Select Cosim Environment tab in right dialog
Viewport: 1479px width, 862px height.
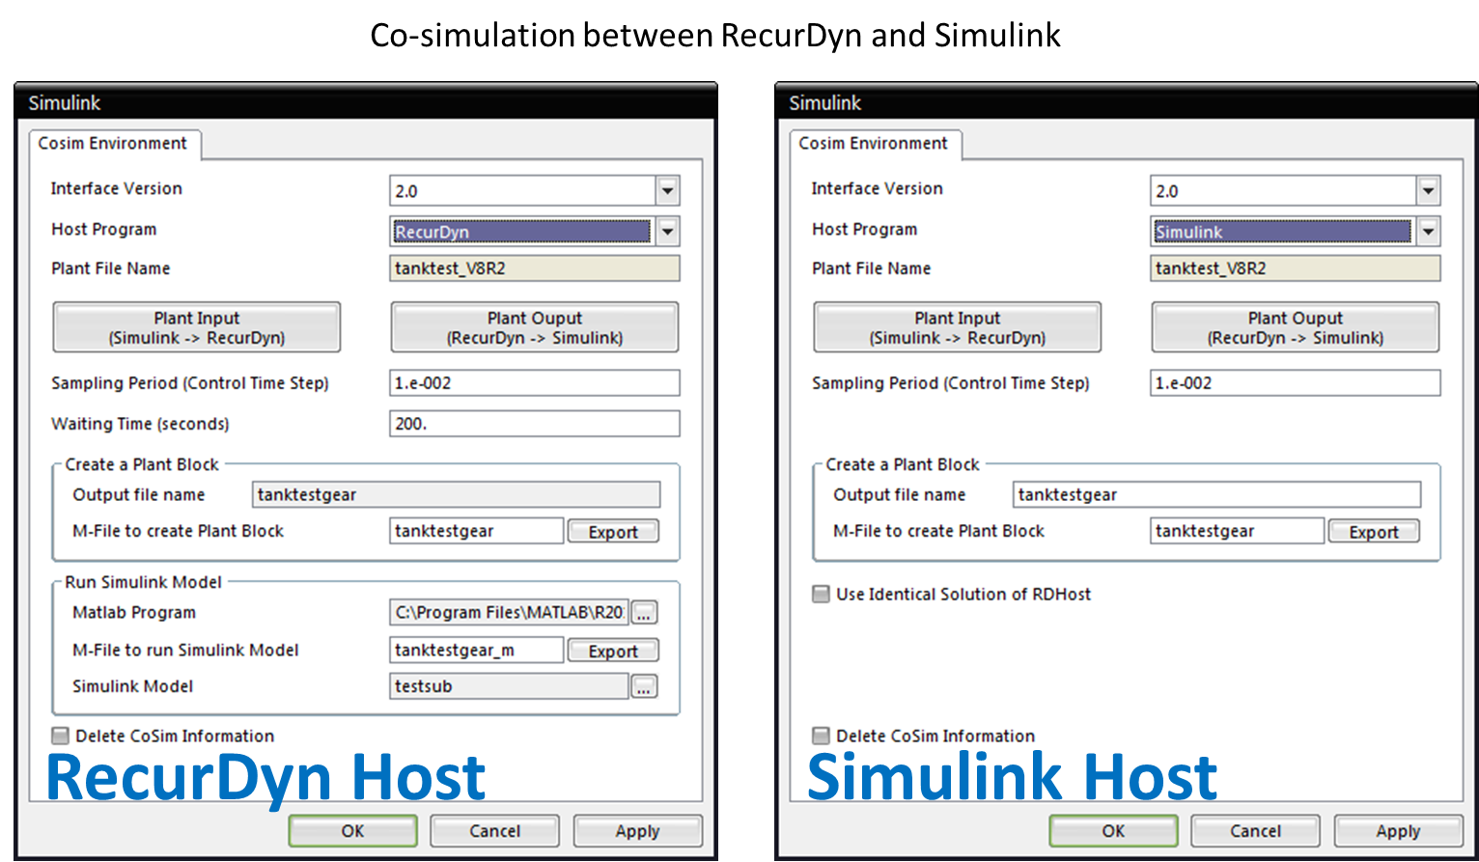(x=874, y=143)
